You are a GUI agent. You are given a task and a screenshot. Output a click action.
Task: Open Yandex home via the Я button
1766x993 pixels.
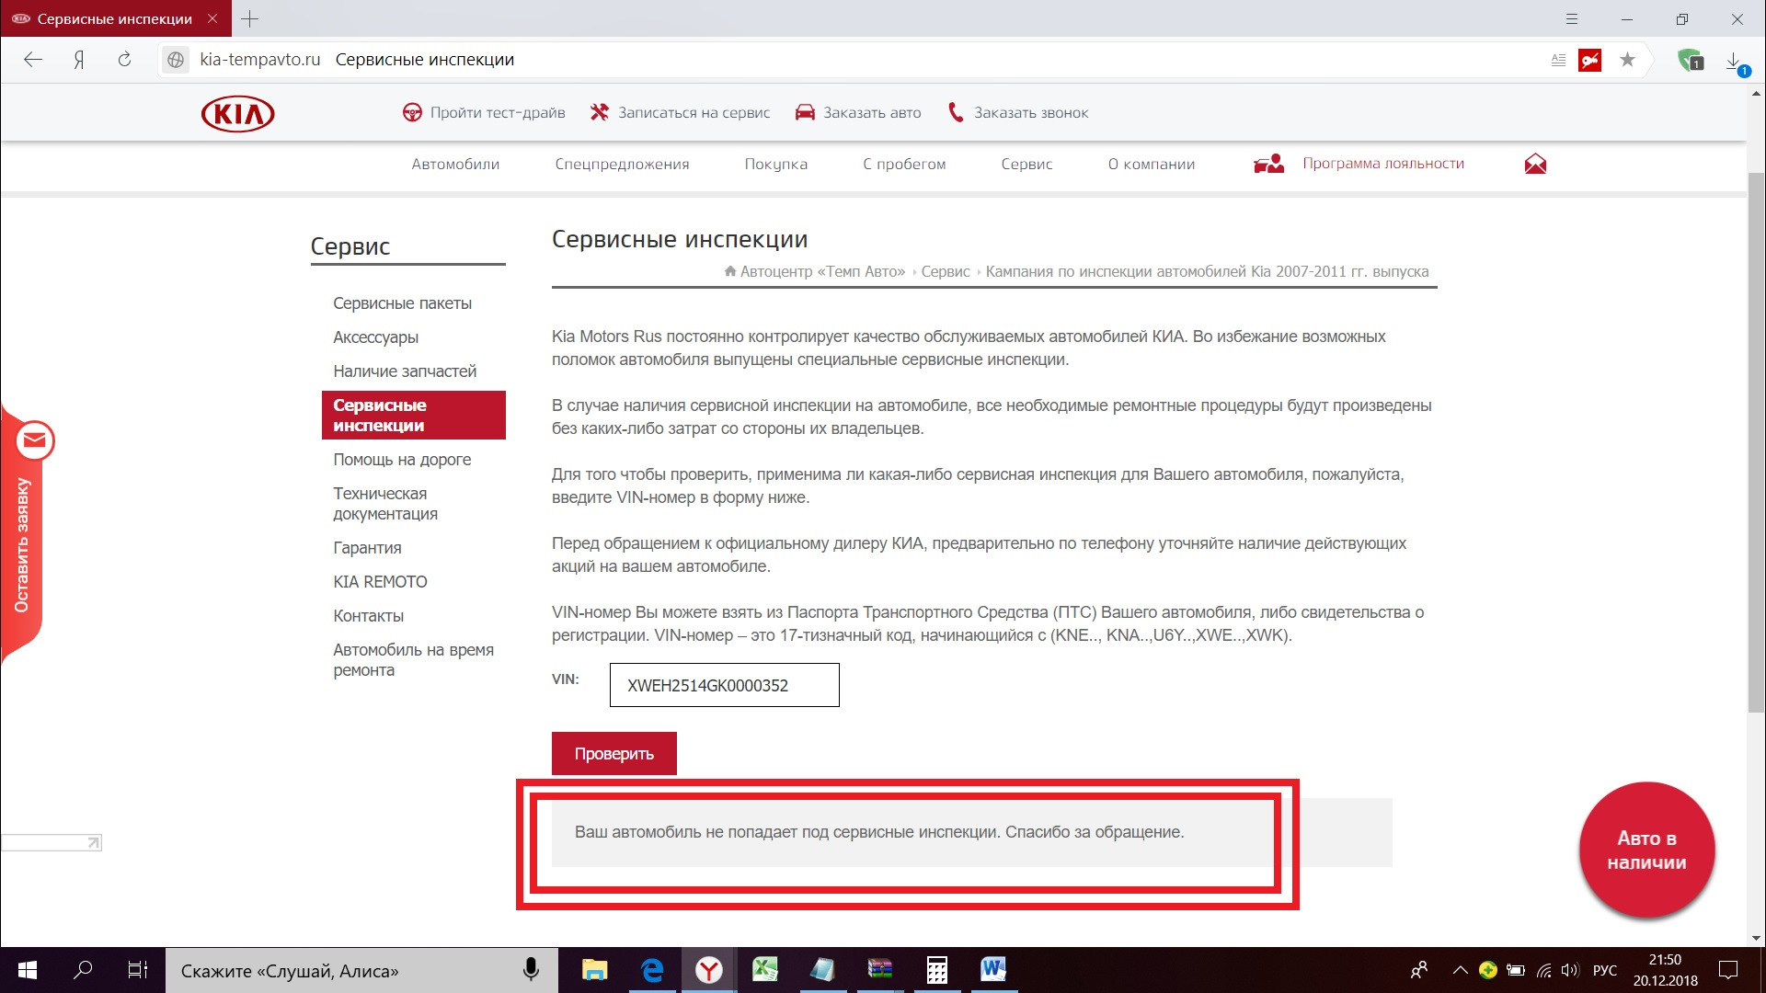click(79, 60)
